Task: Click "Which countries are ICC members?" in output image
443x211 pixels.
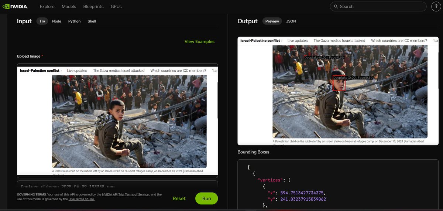Action: click(399, 41)
